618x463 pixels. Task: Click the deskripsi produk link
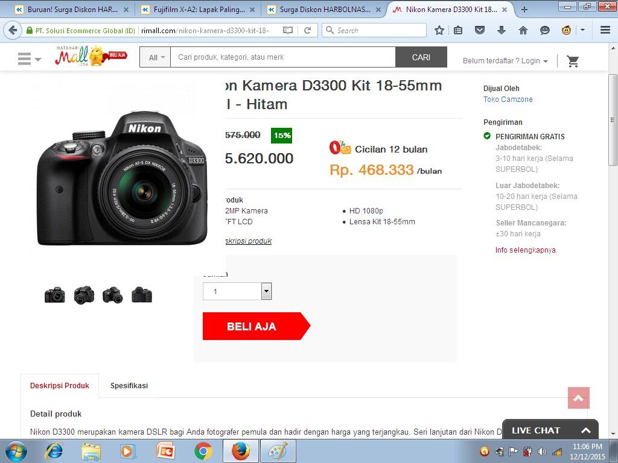(x=248, y=241)
